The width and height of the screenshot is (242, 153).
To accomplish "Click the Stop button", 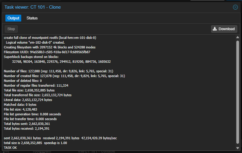I will point(11,29).
